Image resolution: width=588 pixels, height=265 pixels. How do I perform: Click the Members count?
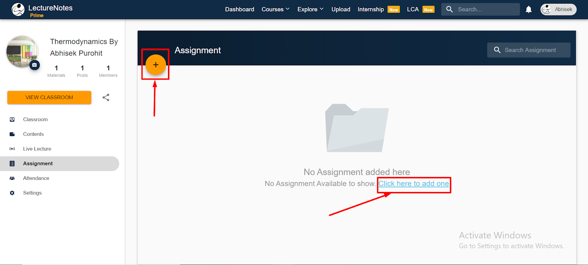(x=108, y=71)
